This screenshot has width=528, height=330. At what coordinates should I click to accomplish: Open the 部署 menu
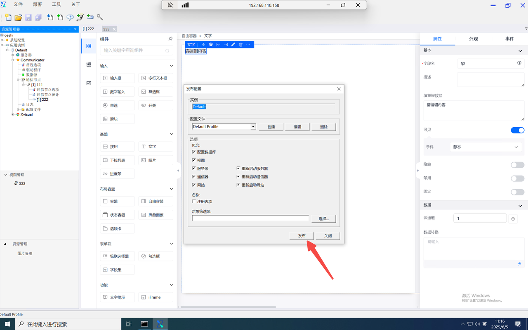pos(37,5)
